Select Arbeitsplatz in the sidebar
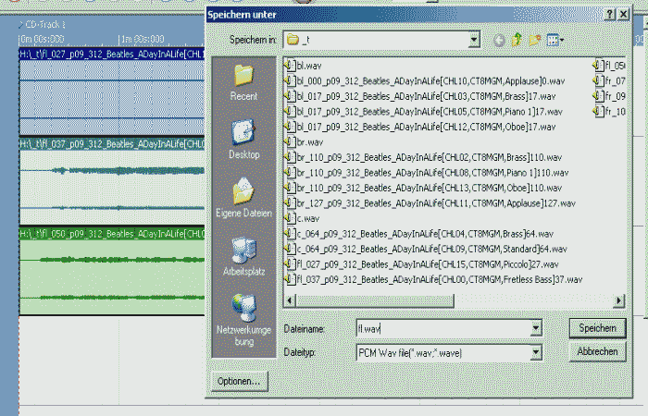The height and width of the screenshot is (416, 648). click(243, 257)
